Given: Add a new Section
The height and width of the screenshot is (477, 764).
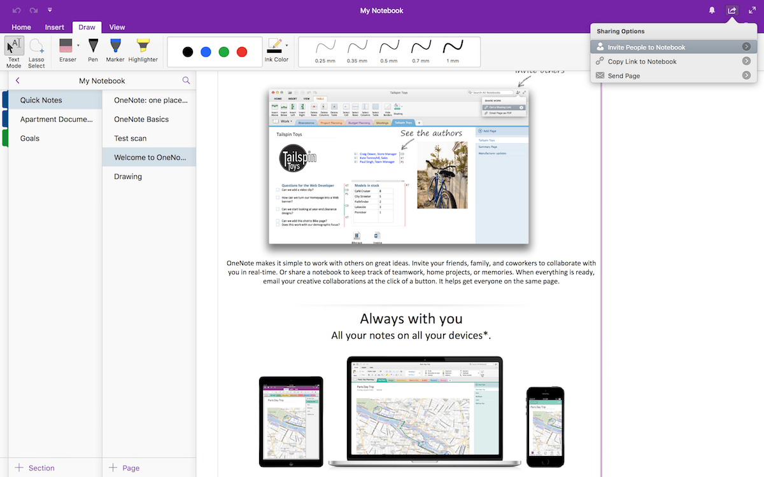Looking at the screenshot, I should tap(35, 467).
